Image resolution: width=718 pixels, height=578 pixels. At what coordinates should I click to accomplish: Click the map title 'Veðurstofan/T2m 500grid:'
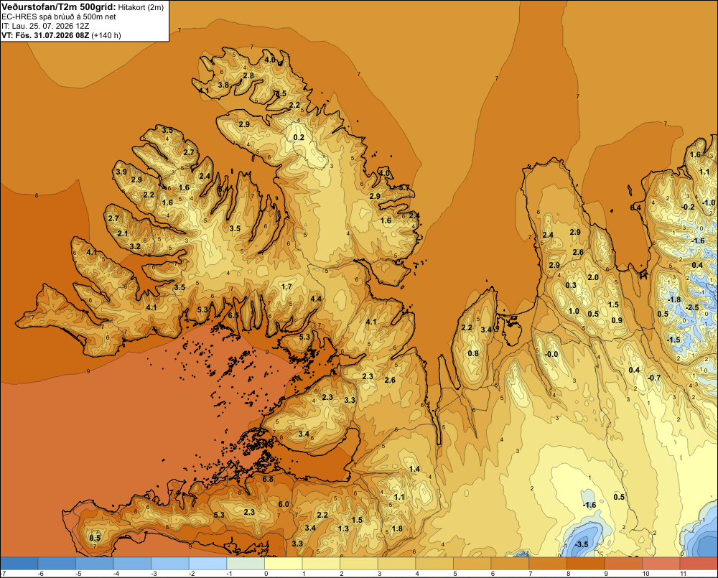(x=59, y=7)
